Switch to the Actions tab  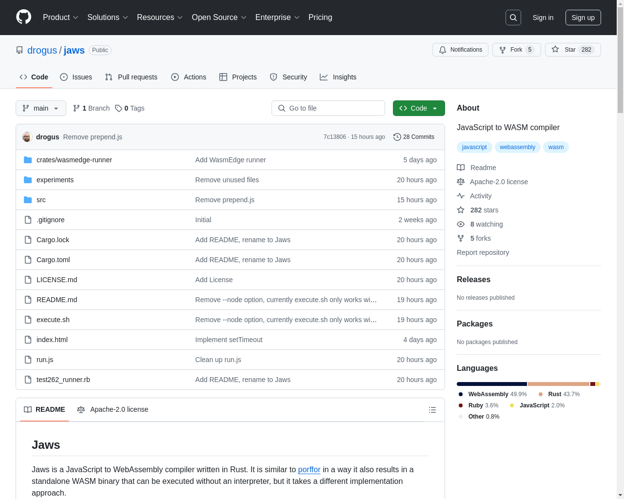coord(189,77)
